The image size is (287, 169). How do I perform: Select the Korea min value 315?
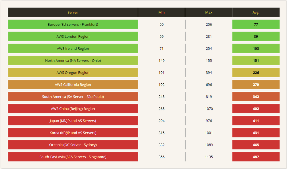pyautogui.click(x=161, y=133)
